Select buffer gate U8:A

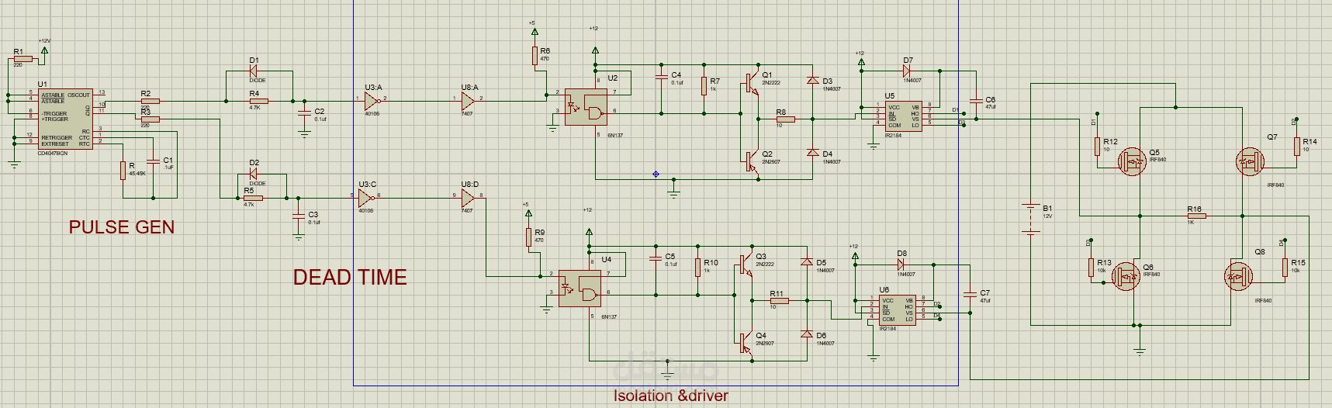[468, 102]
